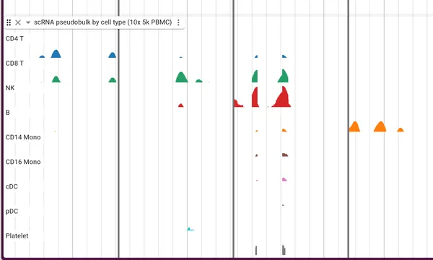Select the CD16 Mono row label
The image size is (433, 260).
pyautogui.click(x=23, y=162)
